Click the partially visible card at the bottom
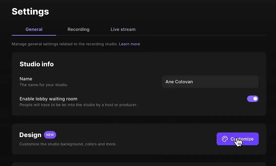276x166 pixels. point(139,164)
